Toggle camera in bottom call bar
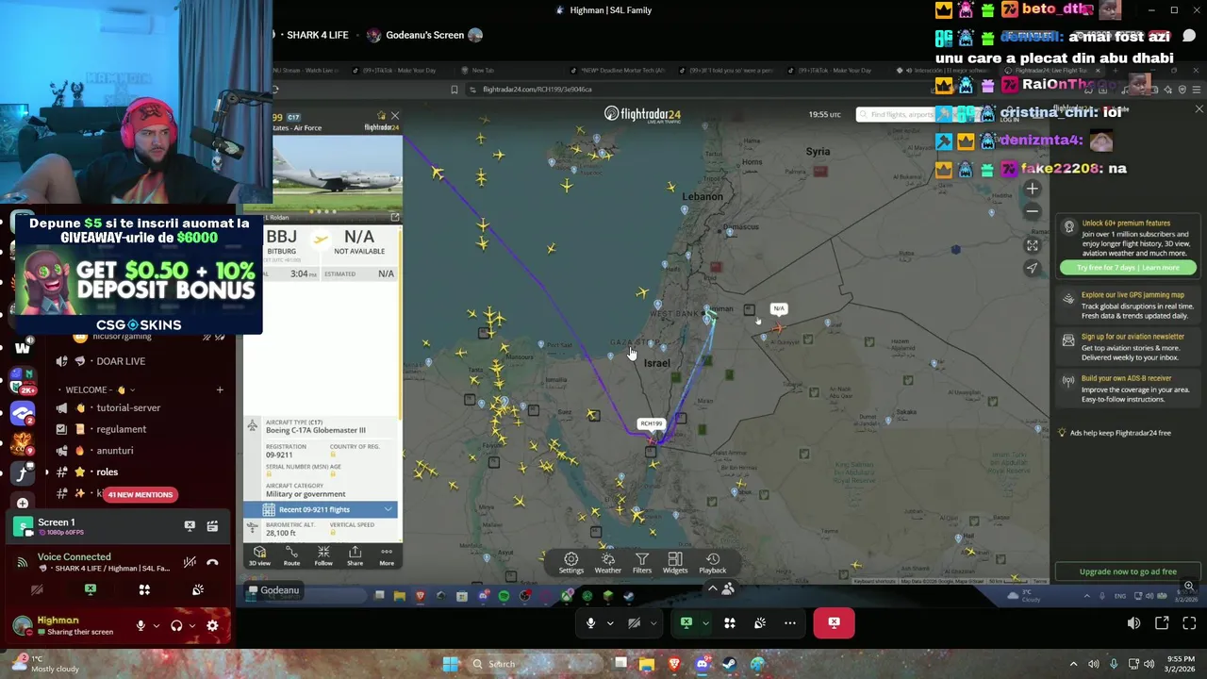This screenshot has width=1207, height=679. pos(634,623)
